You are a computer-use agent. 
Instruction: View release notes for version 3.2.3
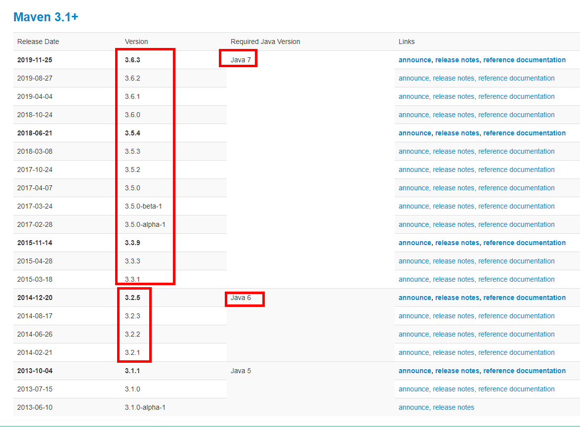454,316
